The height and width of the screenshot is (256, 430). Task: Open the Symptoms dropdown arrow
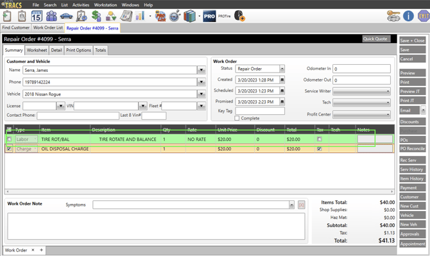[x=291, y=205]
